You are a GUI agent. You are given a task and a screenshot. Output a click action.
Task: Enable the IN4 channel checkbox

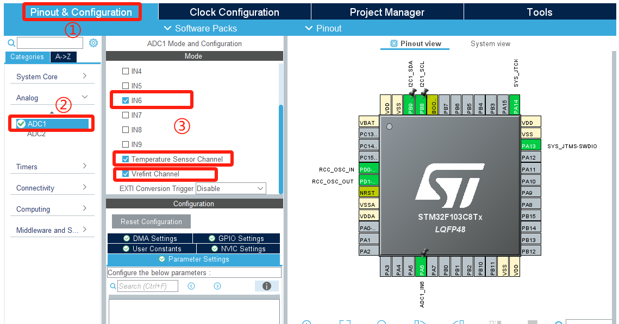pyautogui.click(x=126, y=71)
